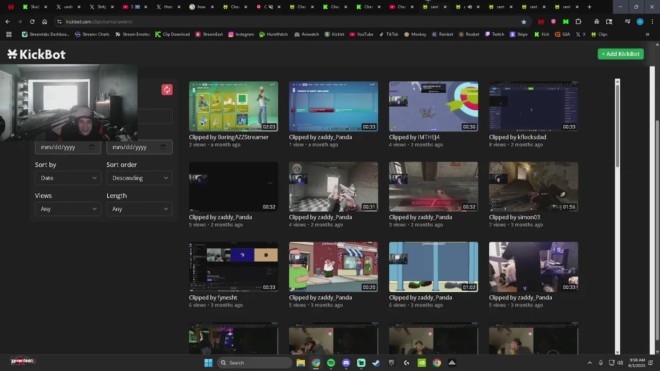Open Epic Games launcher in taskbar
Image resolution: width=660 pixels, height=371 pixels.
(x=391, y=363)
